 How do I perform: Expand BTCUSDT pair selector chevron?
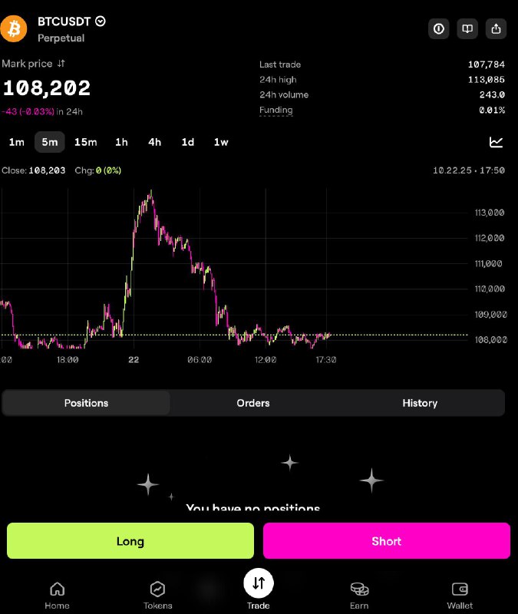(101, 21)
